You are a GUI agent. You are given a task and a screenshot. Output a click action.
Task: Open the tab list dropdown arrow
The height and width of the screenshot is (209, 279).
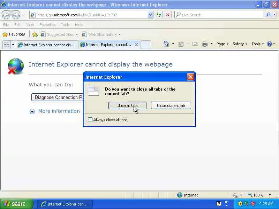point(13,45)
